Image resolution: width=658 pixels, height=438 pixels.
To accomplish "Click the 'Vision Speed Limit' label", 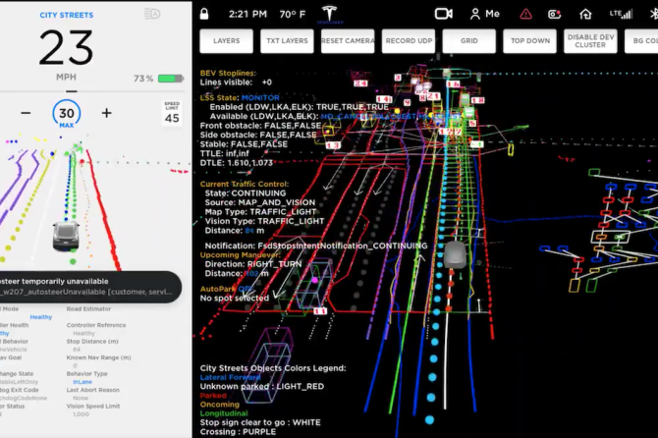I will click(93, 407).
